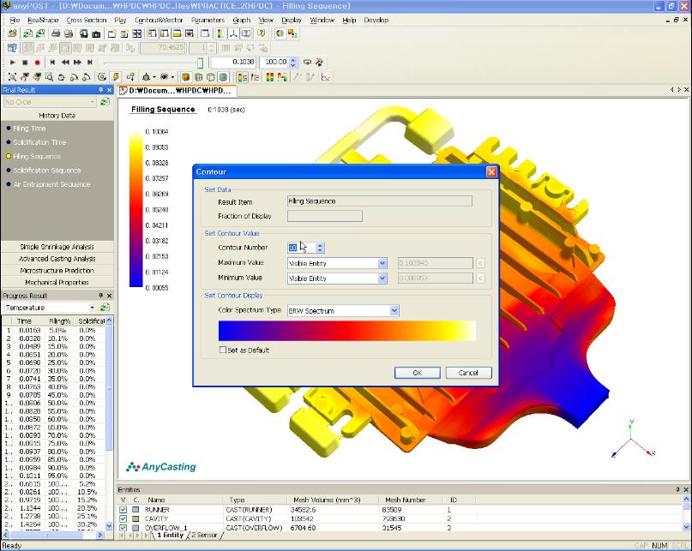Play the filling animation
The width and height of the screenshot is (692, 551).
click(x=12, y=63)
